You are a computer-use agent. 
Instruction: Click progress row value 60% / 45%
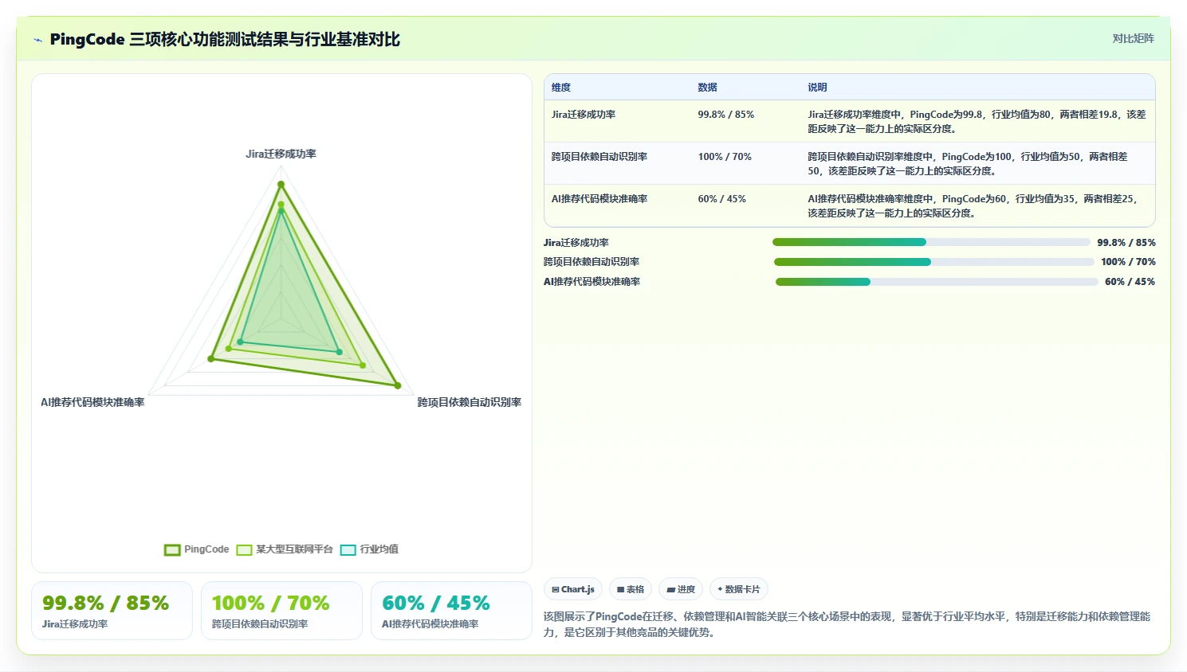pos(1130,282)
